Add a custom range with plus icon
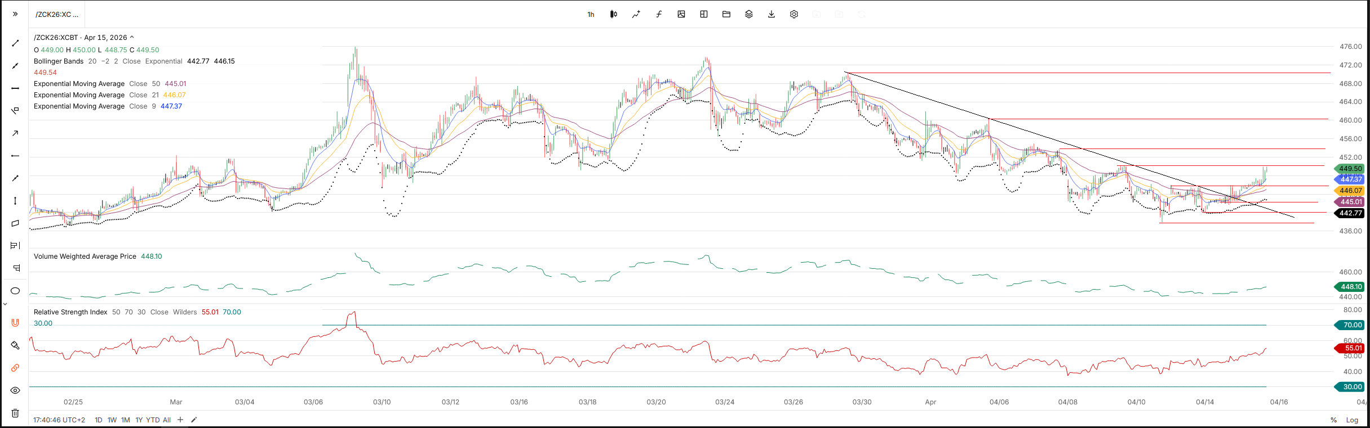 click(x=180, y=420)
